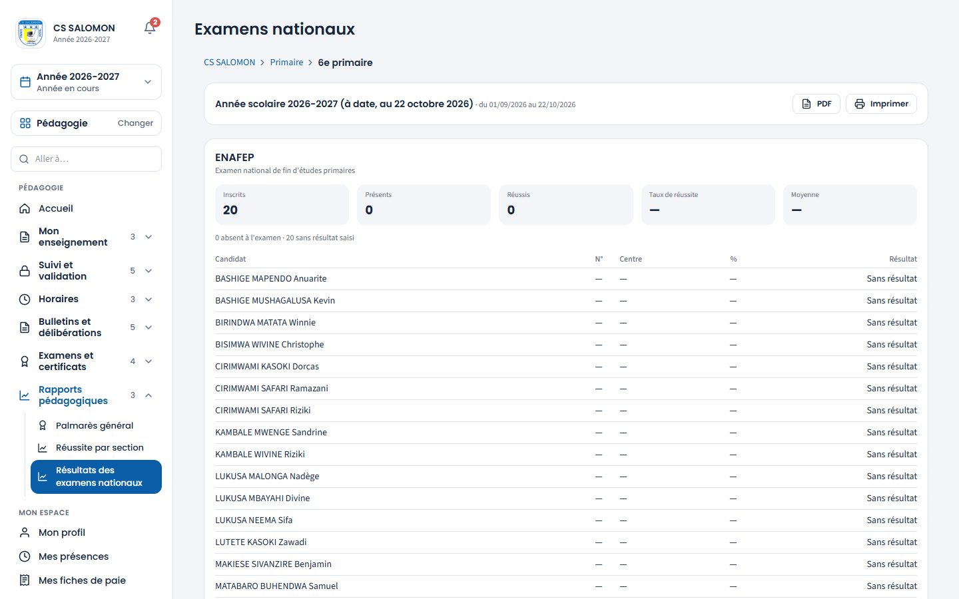The width and height of the screenshot is (959, 599).
Task: Expand the Mon enseignement section chevron
Action: click(149, 237)
